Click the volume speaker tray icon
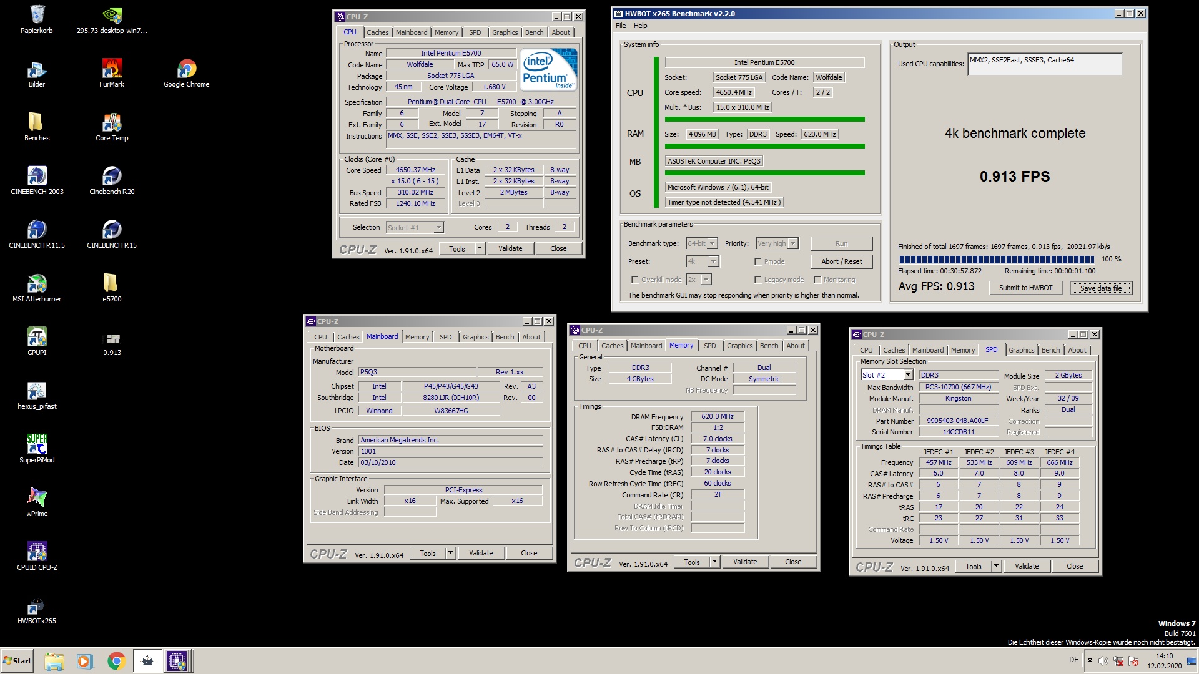The width and height of the screenshot is (1199, 674). pos(1103,661)
